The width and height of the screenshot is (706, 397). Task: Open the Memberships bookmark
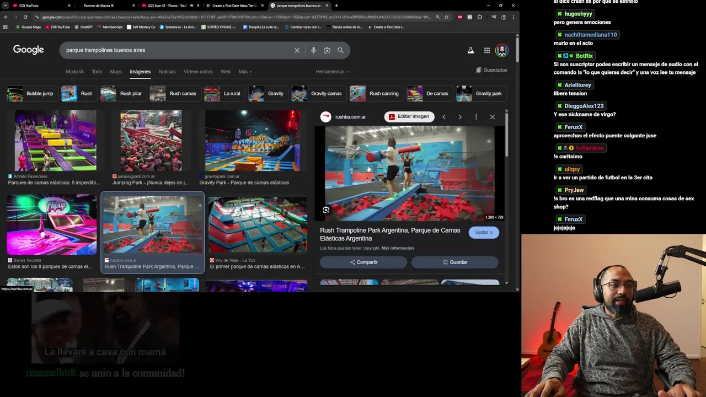[110, 27]
